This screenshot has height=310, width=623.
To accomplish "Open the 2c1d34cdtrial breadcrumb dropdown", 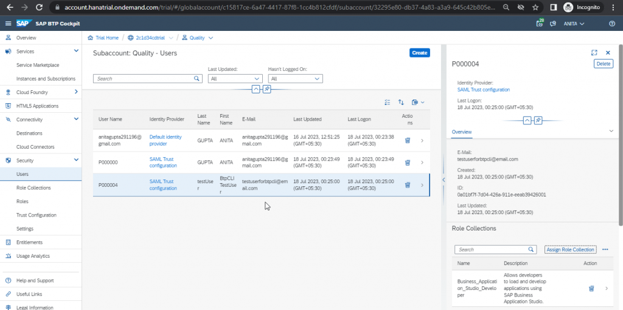I will click(x=171, y=38).
